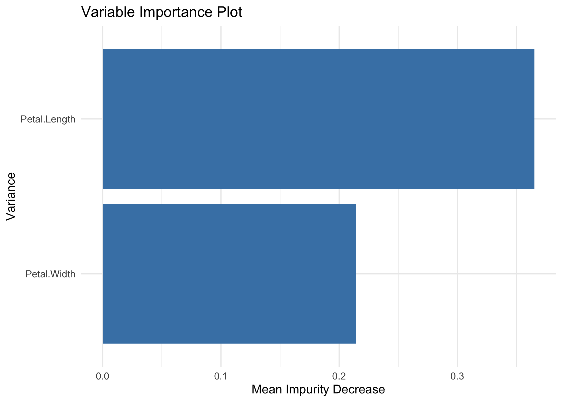Select the Petal.Length bar
The width and height of the screenshot is (562, 402).
318,119
